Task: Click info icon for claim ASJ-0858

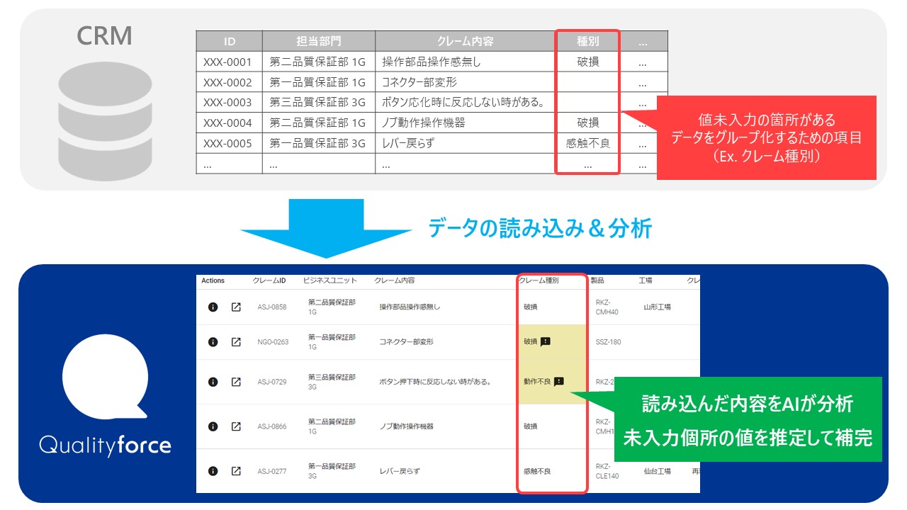Action: pos(213,307)
